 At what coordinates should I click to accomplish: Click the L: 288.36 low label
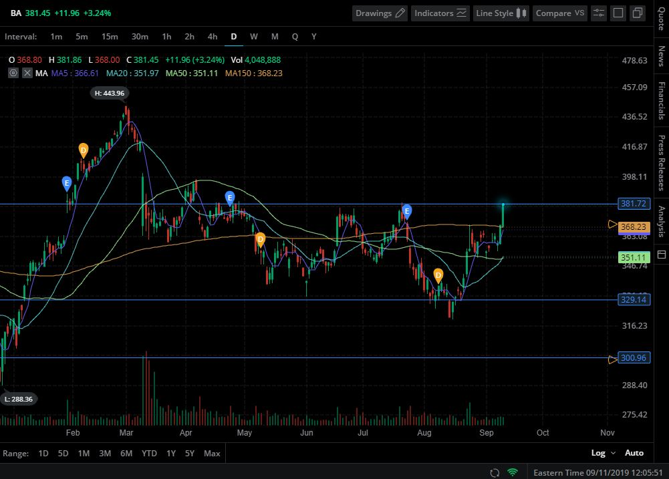[x=18, y=400]
